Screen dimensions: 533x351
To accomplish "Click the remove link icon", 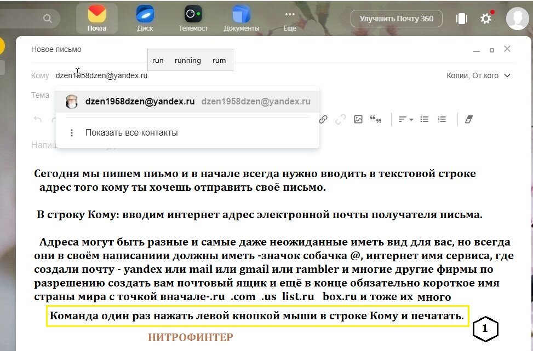I will tap(340, 119).
